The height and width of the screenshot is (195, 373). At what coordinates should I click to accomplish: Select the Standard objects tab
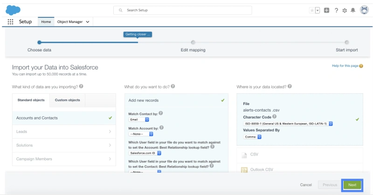pyautogui.click(x=31, y=100)
